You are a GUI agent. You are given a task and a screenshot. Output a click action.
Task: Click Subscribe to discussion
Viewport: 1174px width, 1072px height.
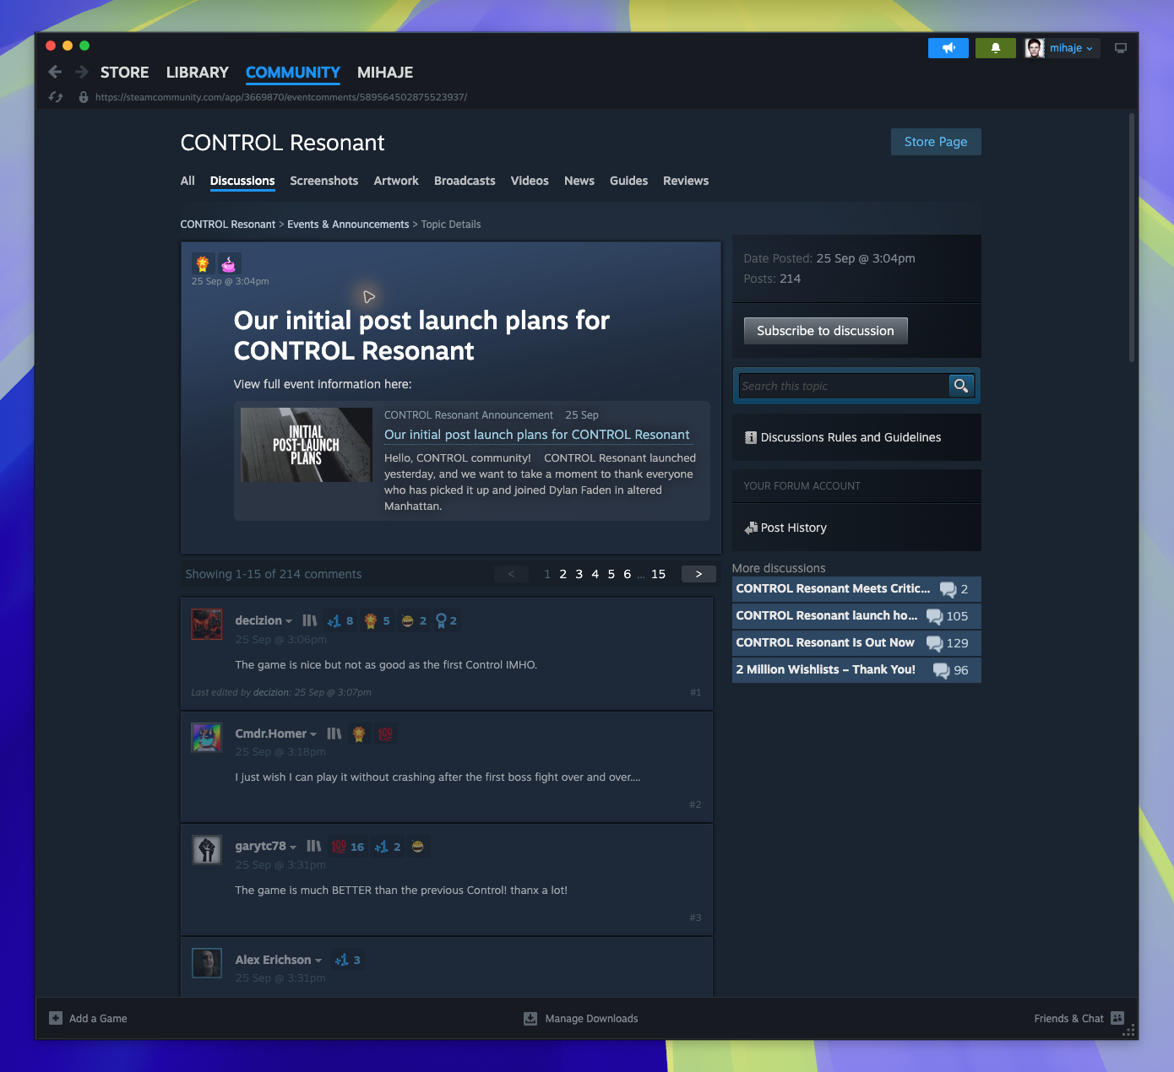825,331
